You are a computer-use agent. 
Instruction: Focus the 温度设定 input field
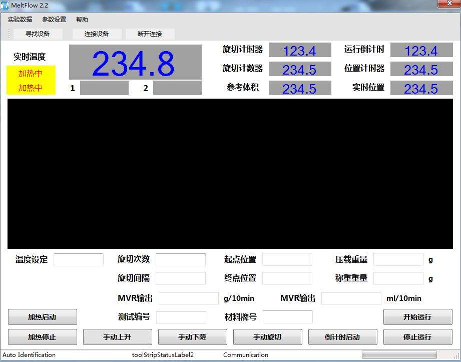click(79, 260)
